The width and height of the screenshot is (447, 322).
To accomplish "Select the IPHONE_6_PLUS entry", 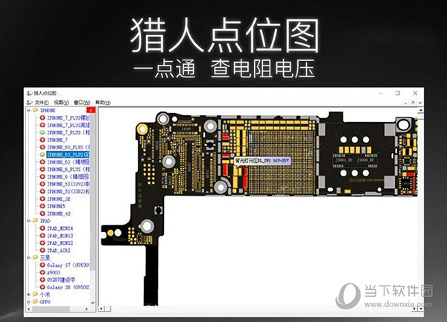I will 69,170.
